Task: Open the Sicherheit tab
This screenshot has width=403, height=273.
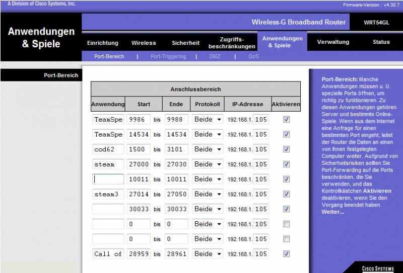Action: click(x=185, y=43)
